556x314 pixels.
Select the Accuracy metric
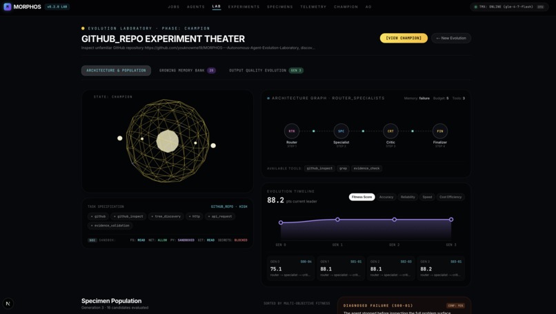386,197
